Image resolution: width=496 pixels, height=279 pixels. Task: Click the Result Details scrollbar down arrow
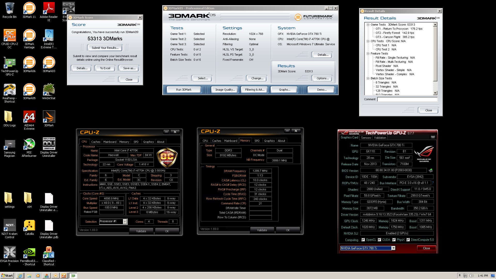(435, 93)
